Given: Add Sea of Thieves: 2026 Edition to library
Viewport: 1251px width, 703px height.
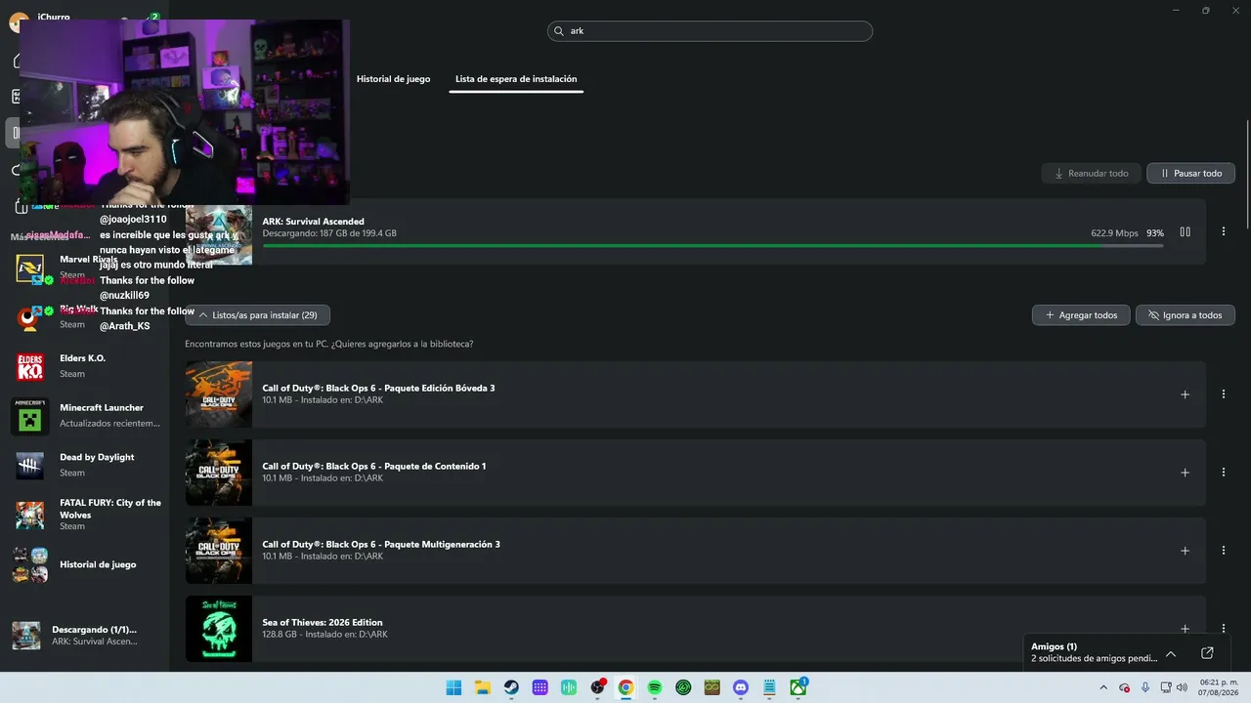Looking at the screenshot, I should 1185,629.
